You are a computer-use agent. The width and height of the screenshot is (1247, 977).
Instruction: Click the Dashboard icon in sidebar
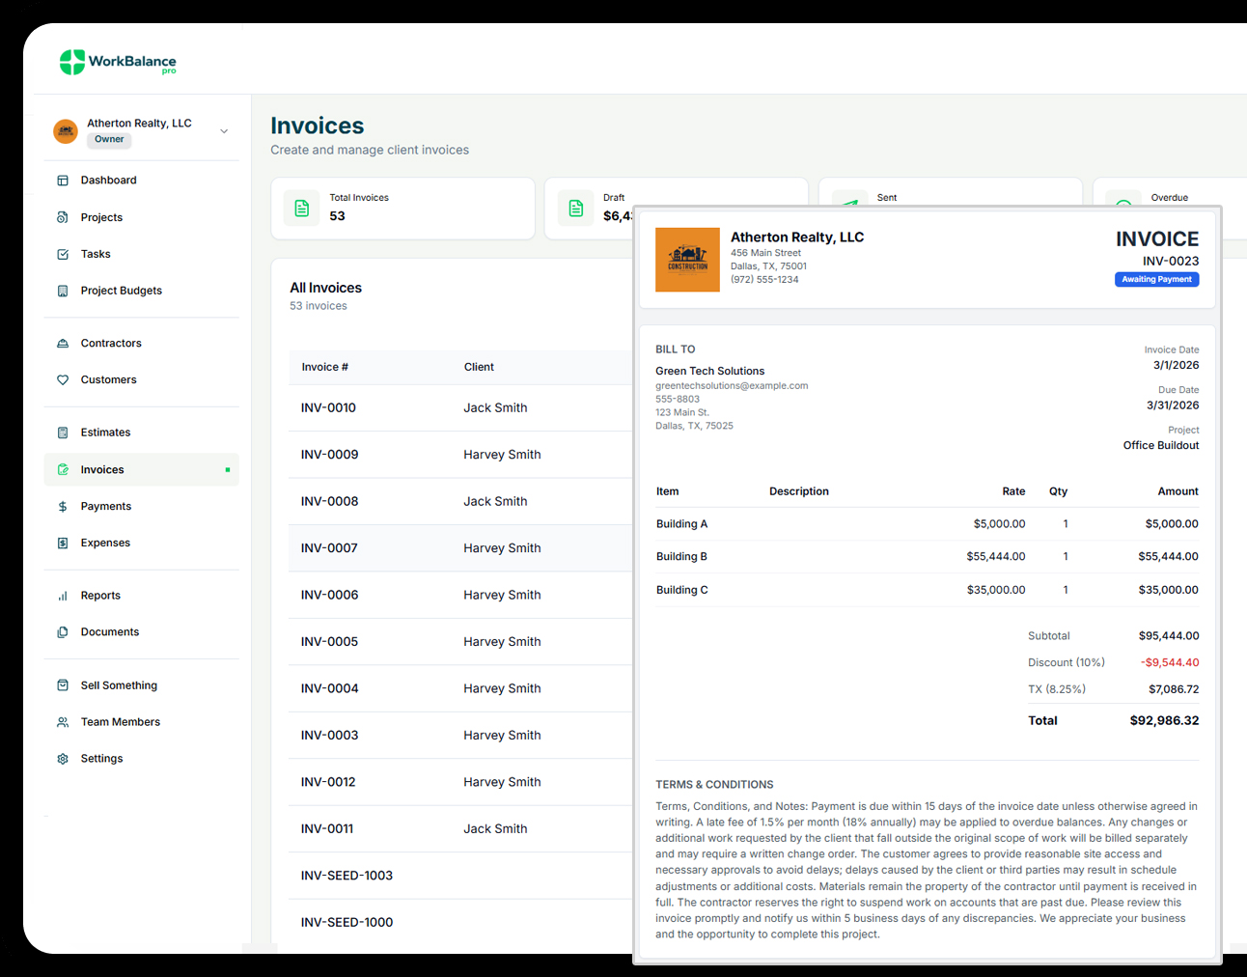point(63,181)
